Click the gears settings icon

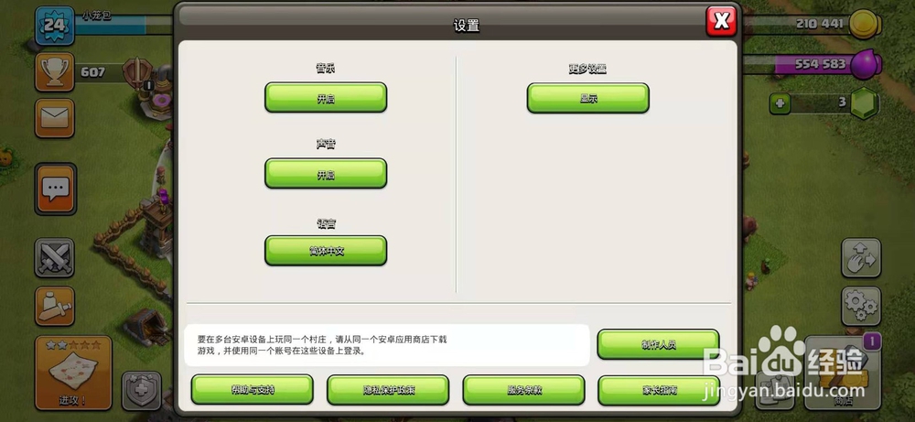[861, 306]
